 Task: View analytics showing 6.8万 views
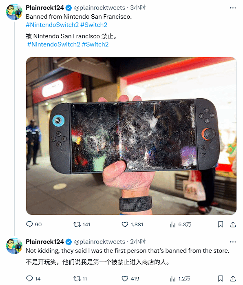pos(180,225)
